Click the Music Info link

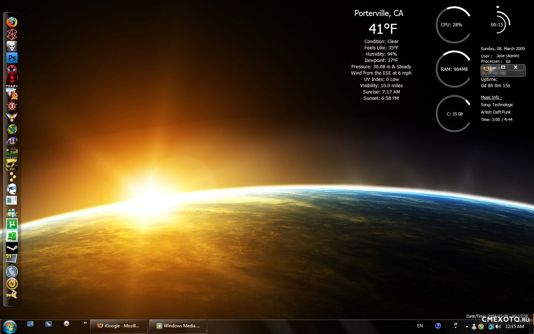[x=491, y=97]
